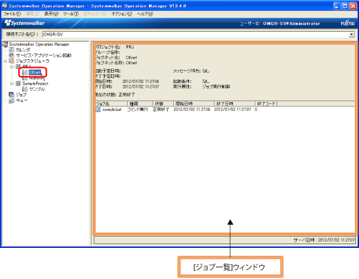This screenshot has width=359, height=279.
Task: Sort by ジョブ名 column header
Action: click(112, 104)
